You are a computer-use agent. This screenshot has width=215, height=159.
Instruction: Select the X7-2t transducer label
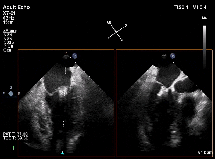pyautogui.click(x=9, y=13)
